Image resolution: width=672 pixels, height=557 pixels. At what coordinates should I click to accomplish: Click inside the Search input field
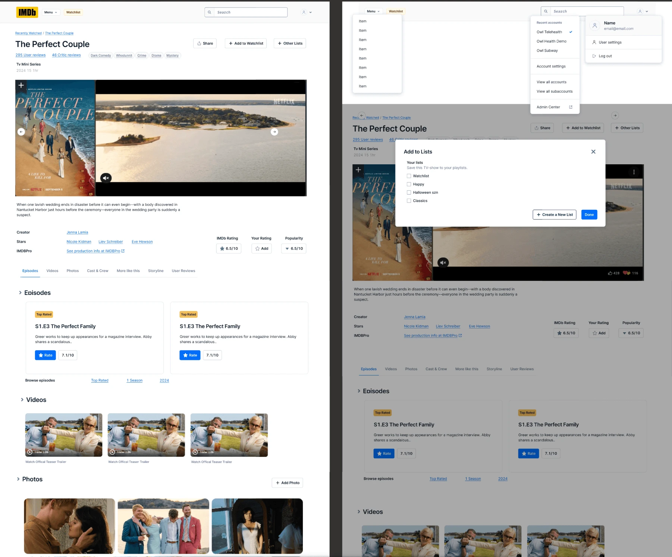click(251, 12)
